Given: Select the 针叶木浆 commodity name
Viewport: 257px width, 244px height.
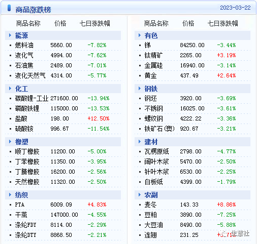Looking at the screenshot, I should point(156,172).
